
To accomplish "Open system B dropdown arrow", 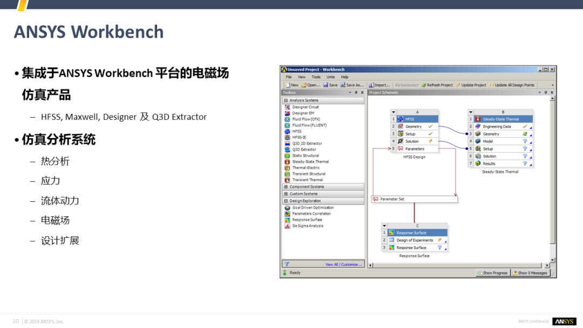I will click(471, 112).
